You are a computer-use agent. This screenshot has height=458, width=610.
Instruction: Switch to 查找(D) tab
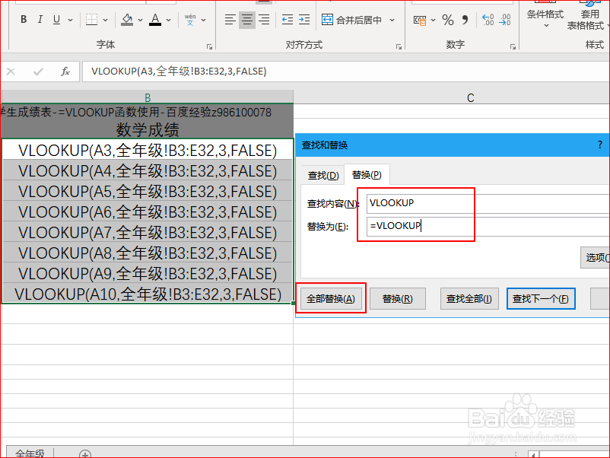click(x=323, y=176)
